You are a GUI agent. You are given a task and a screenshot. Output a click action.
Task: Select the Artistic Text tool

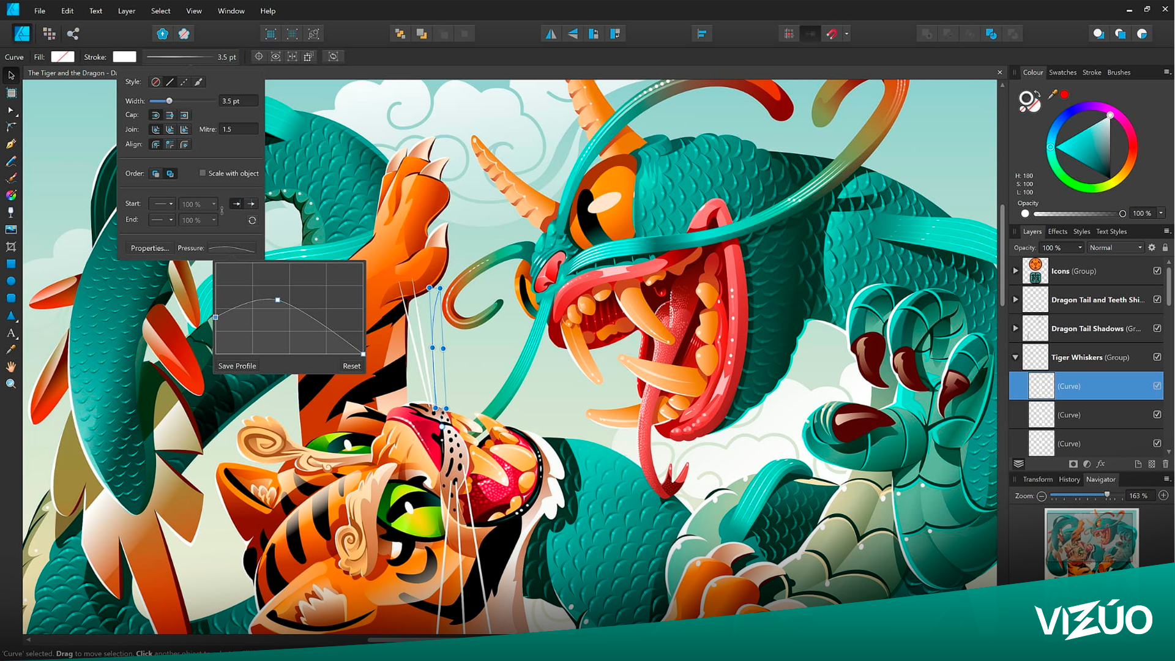[x=11, y=333]
